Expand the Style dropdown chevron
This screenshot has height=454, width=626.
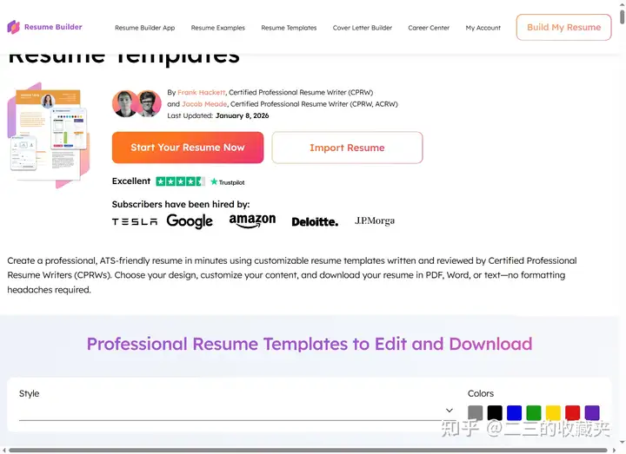(450, 411)
